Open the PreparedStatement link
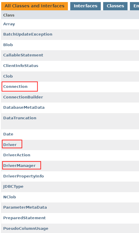 [x=24, y=218]
